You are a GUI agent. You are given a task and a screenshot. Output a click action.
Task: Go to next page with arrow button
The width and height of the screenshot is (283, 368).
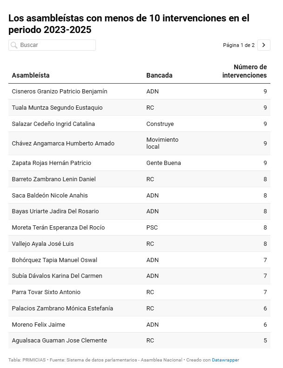click(x=264, y=45)
